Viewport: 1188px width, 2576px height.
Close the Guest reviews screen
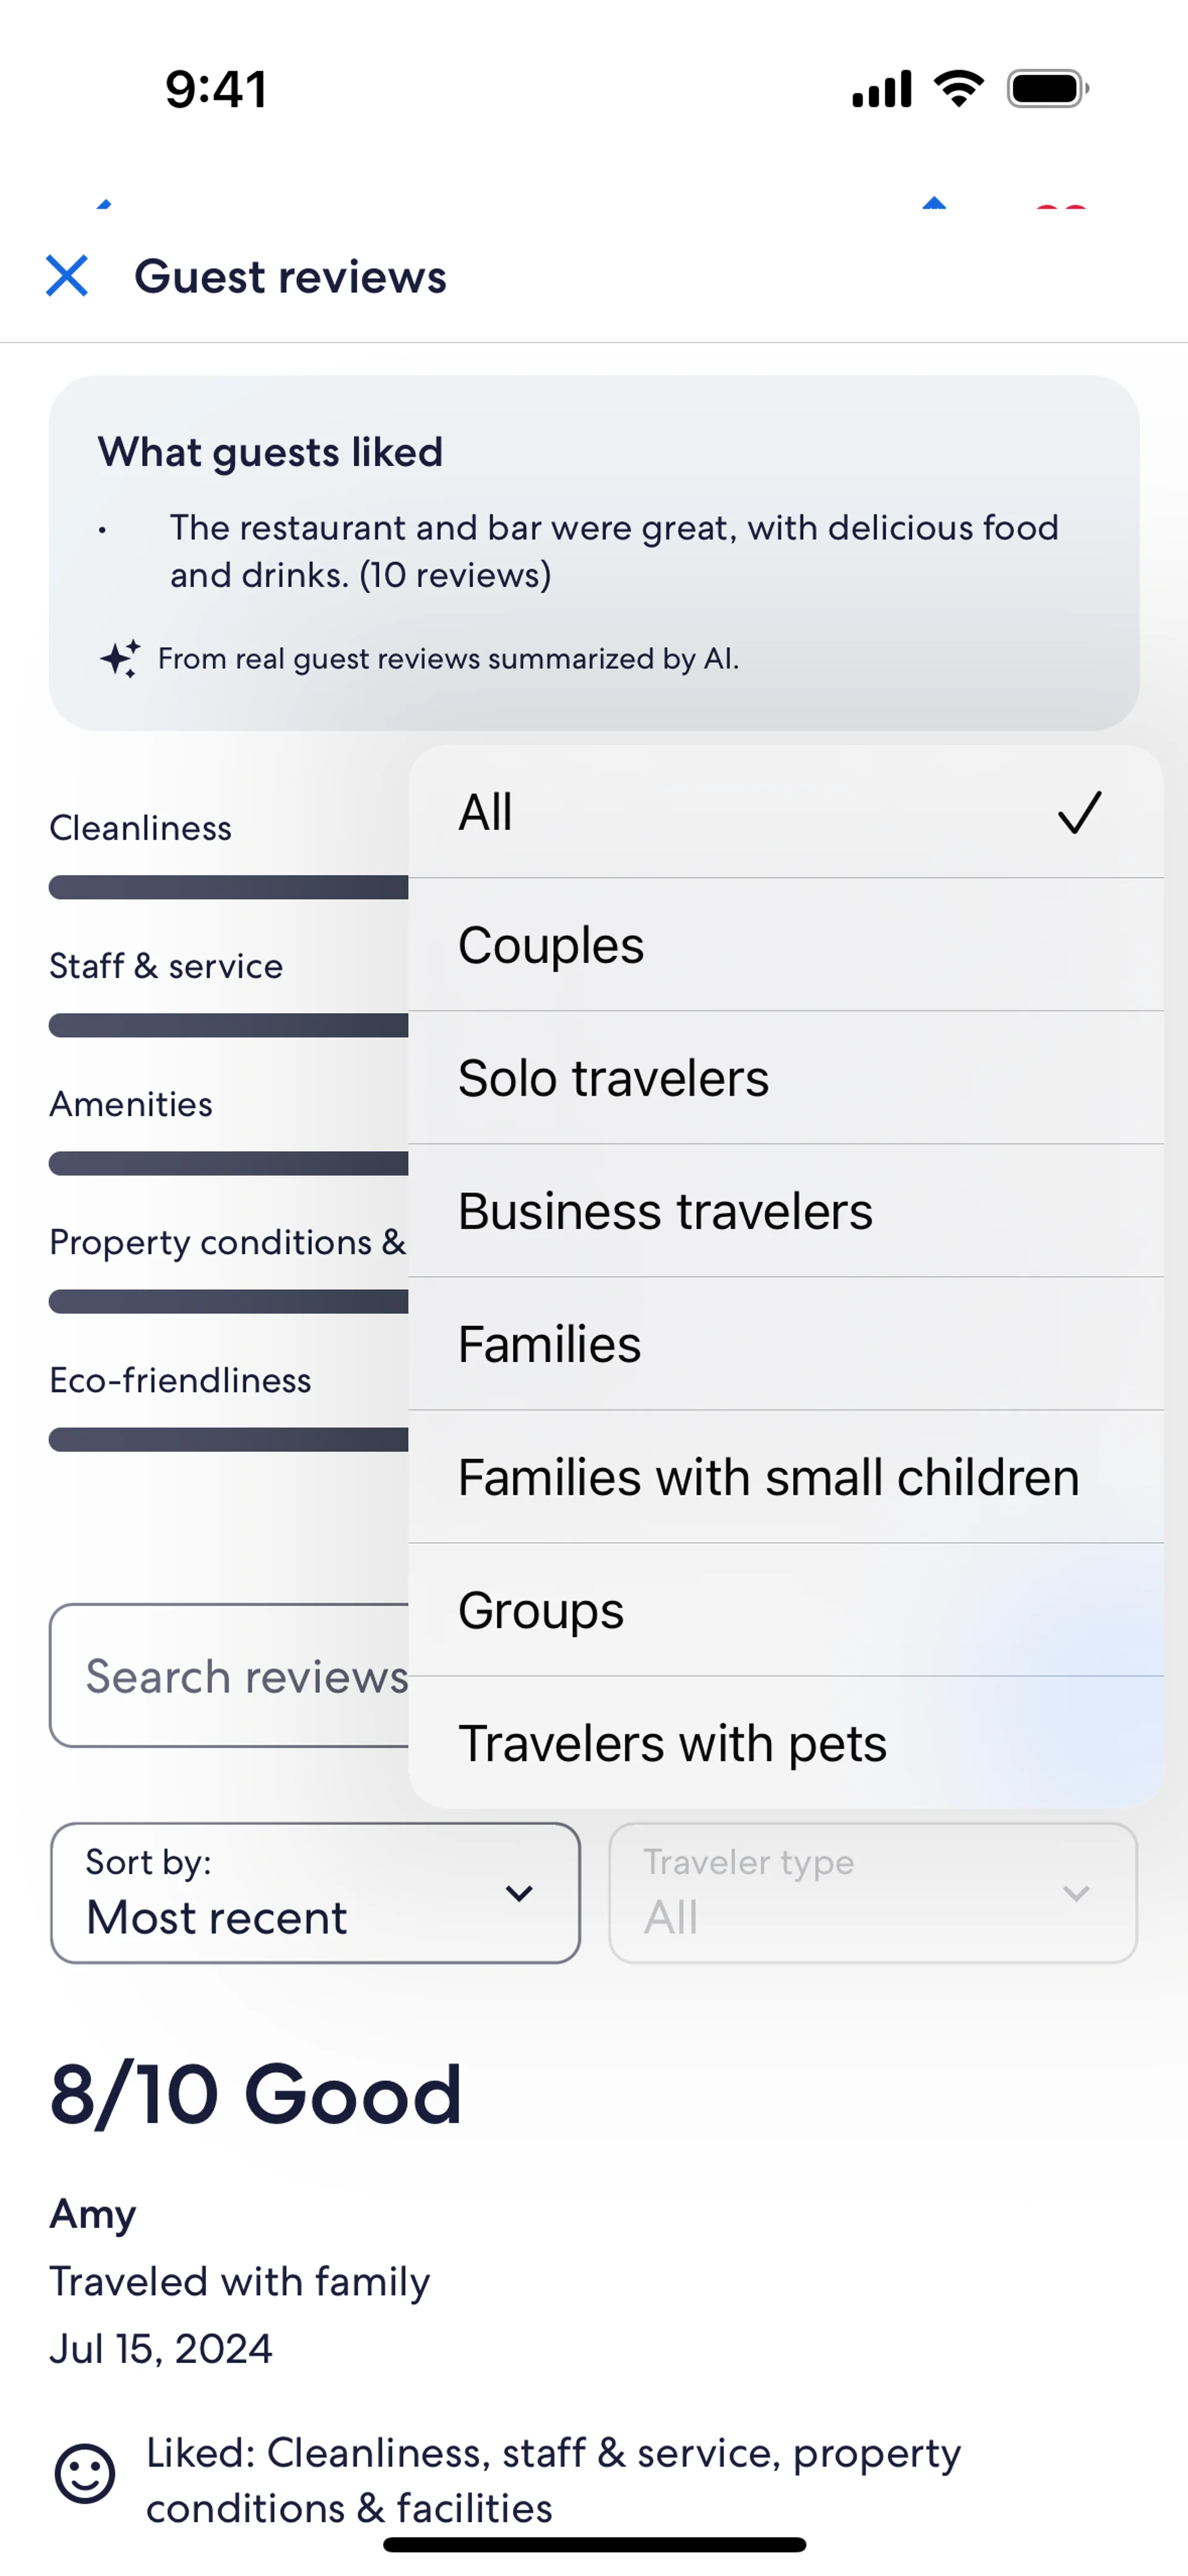pos(67,276)
